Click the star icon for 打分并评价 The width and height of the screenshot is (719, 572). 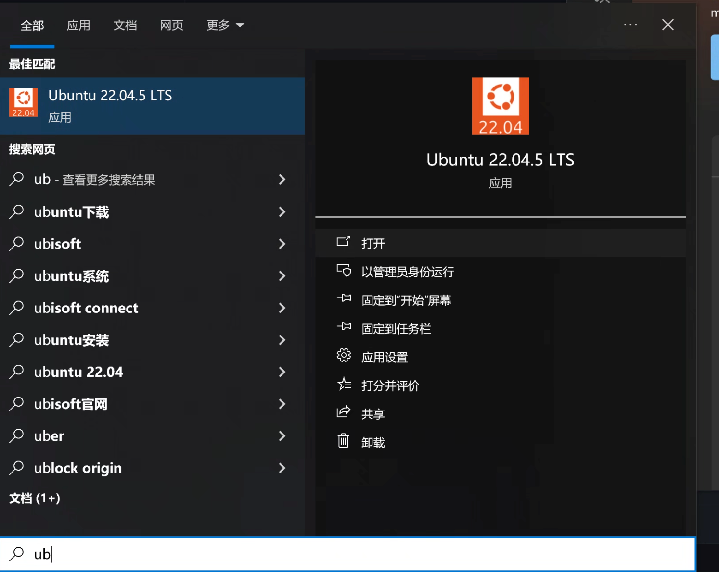(344, 384)
